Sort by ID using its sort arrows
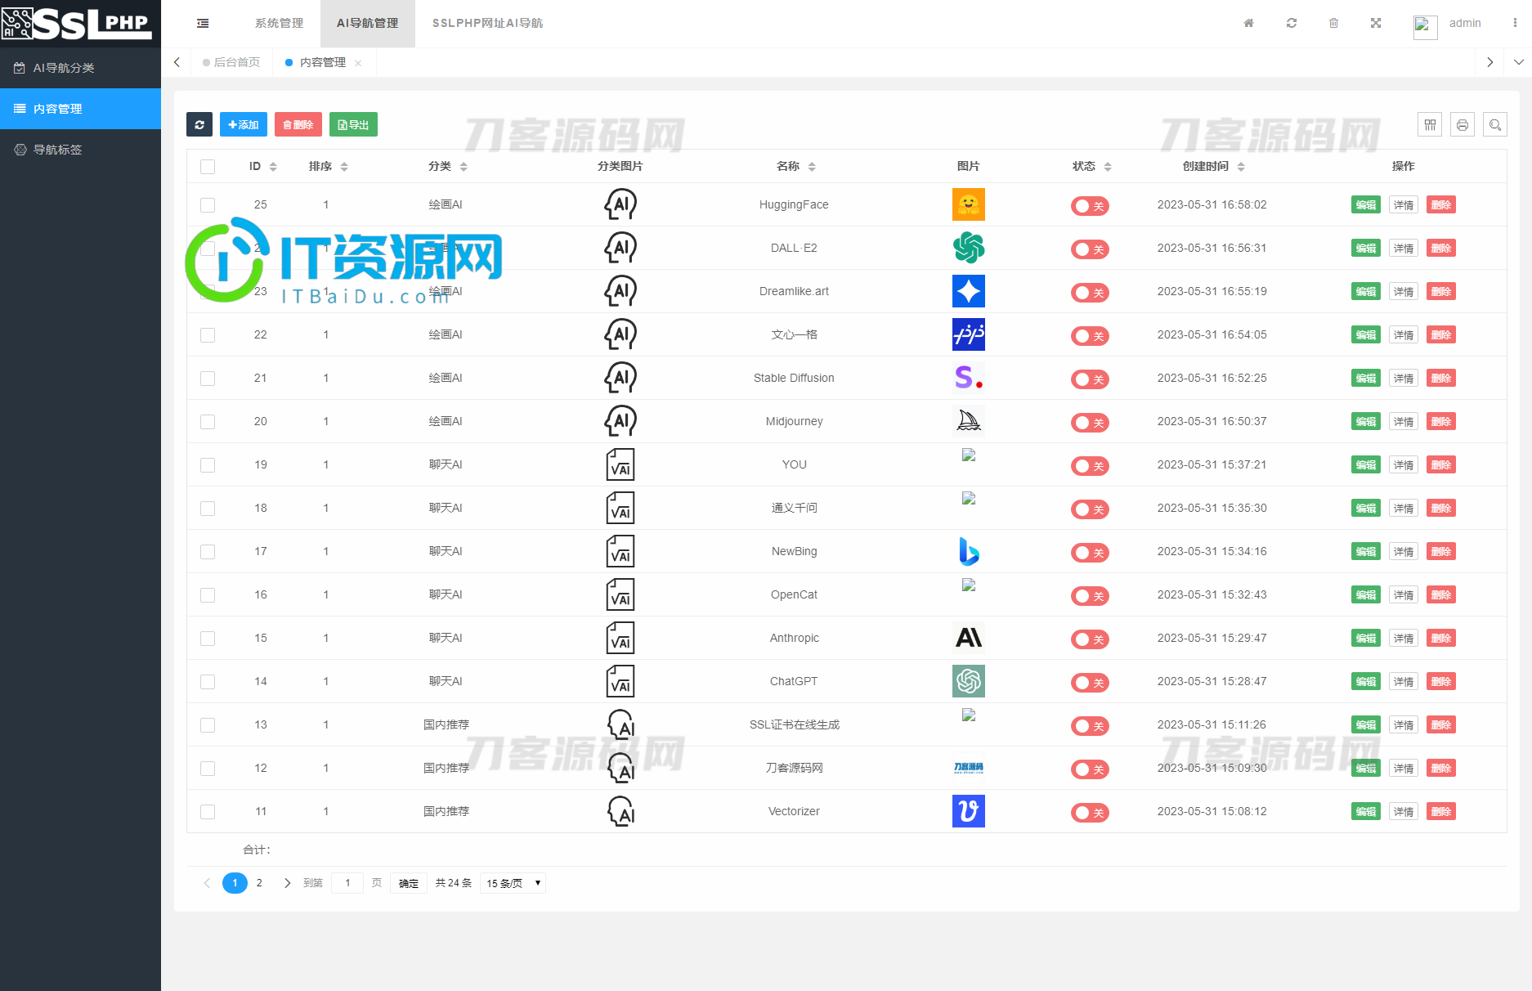Screen dimensions: 1532x991 coord(273,167)
